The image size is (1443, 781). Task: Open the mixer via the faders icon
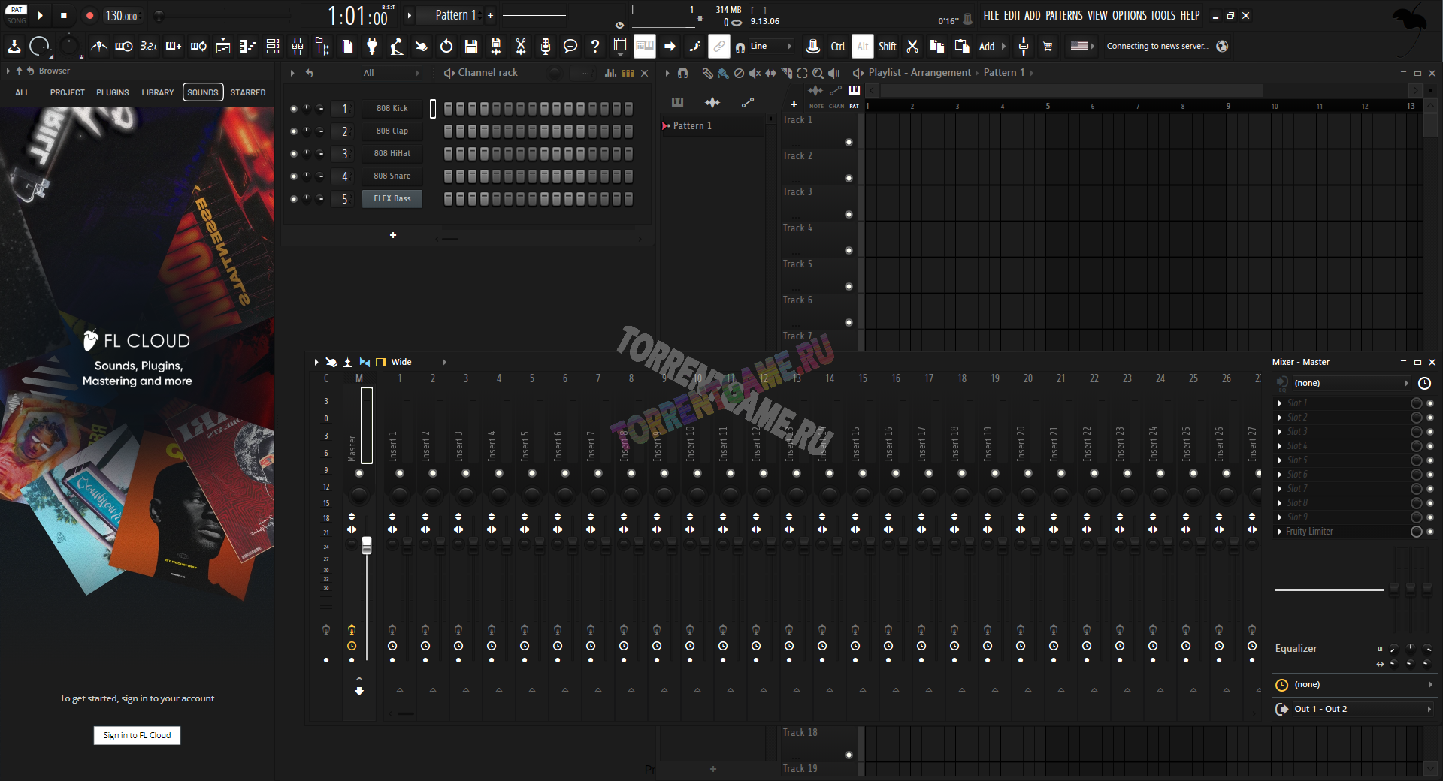click(298, 47)
